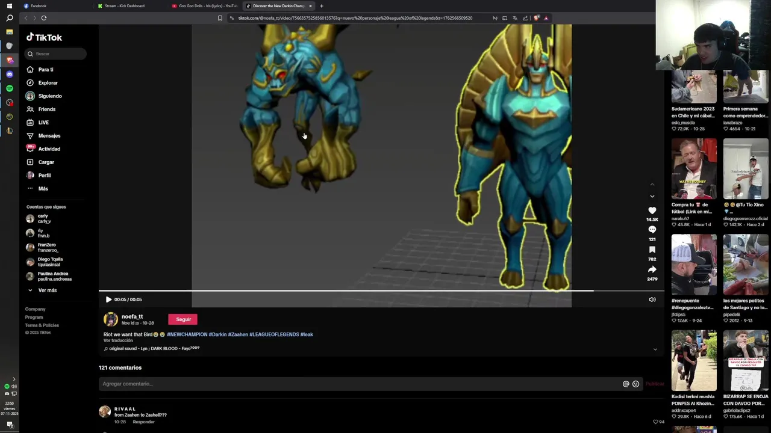
Task: Expand Terms & Policies footer links
Action: 42,325
